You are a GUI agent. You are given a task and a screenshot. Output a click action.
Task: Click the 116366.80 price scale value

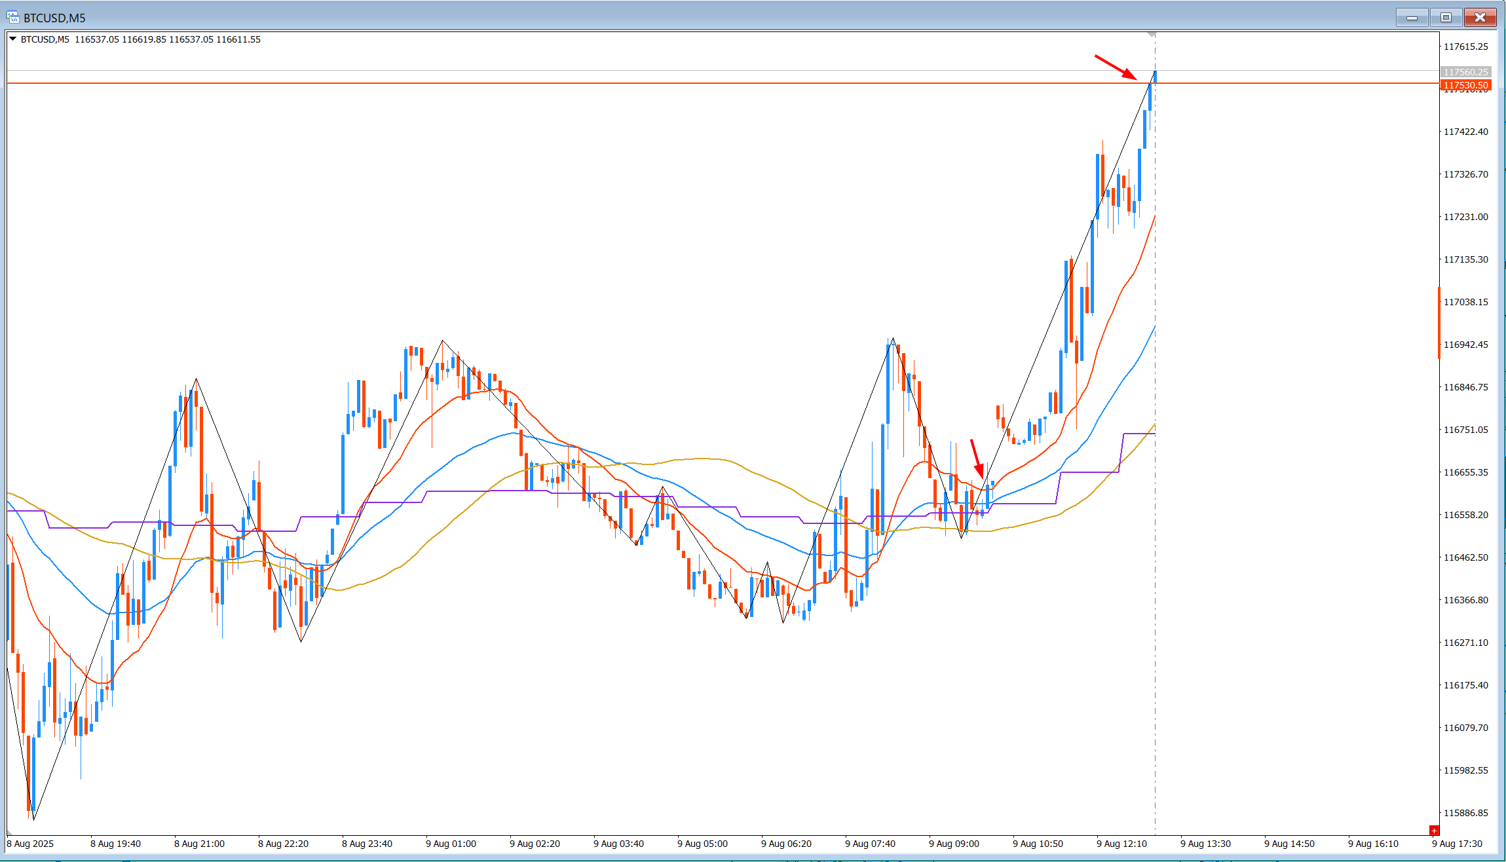click(1466, 600)
